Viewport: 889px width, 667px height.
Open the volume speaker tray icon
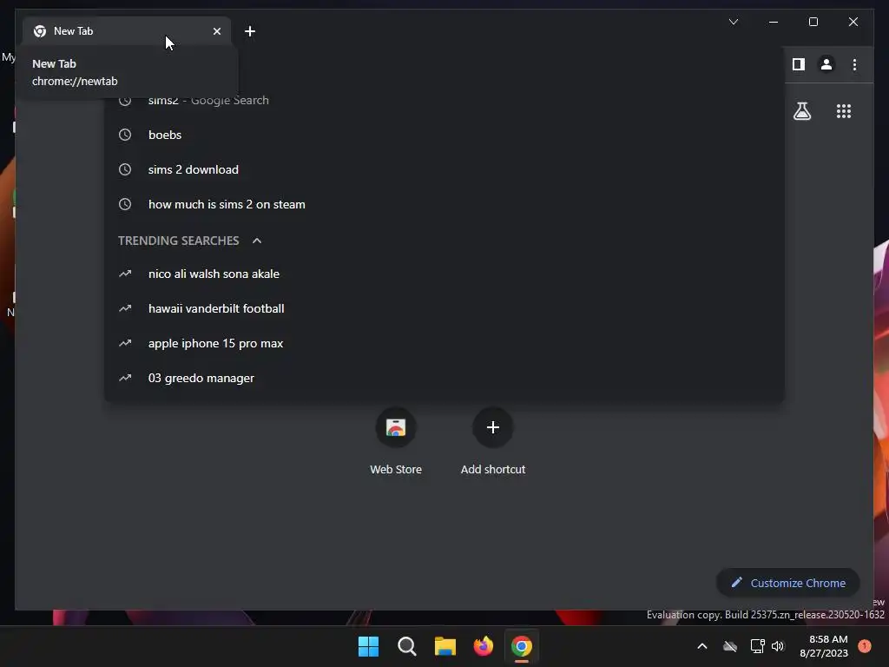[x=778, y=646]
